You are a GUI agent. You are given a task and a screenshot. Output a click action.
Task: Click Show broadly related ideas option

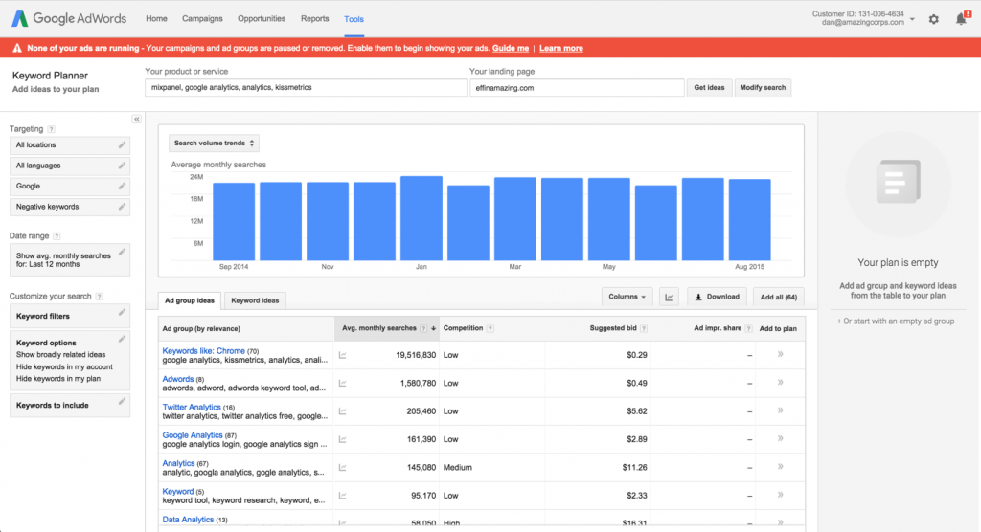point(60,354)
